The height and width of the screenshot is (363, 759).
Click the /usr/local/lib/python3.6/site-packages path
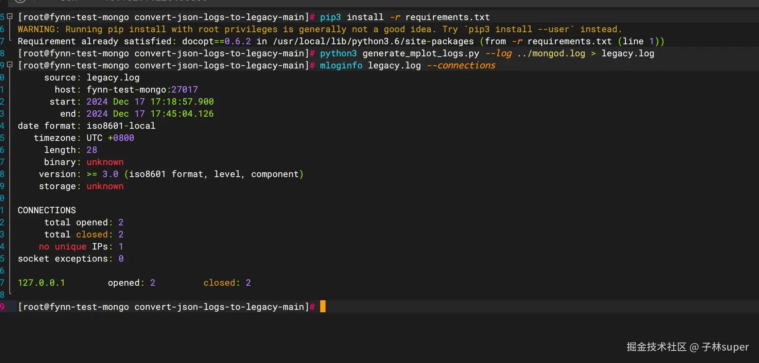click(x=373, y=41)
